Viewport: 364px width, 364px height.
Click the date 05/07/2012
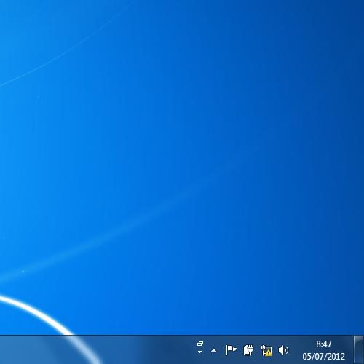pos(323,356)
